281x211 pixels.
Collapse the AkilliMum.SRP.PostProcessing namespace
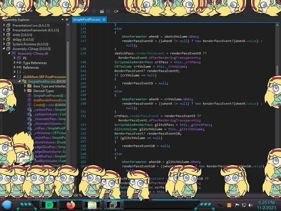tap(14, 76)
